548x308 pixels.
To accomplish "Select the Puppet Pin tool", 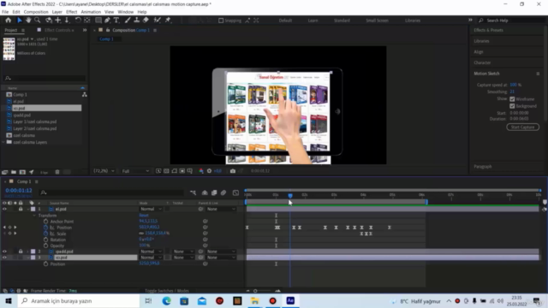I will point(168,21).
